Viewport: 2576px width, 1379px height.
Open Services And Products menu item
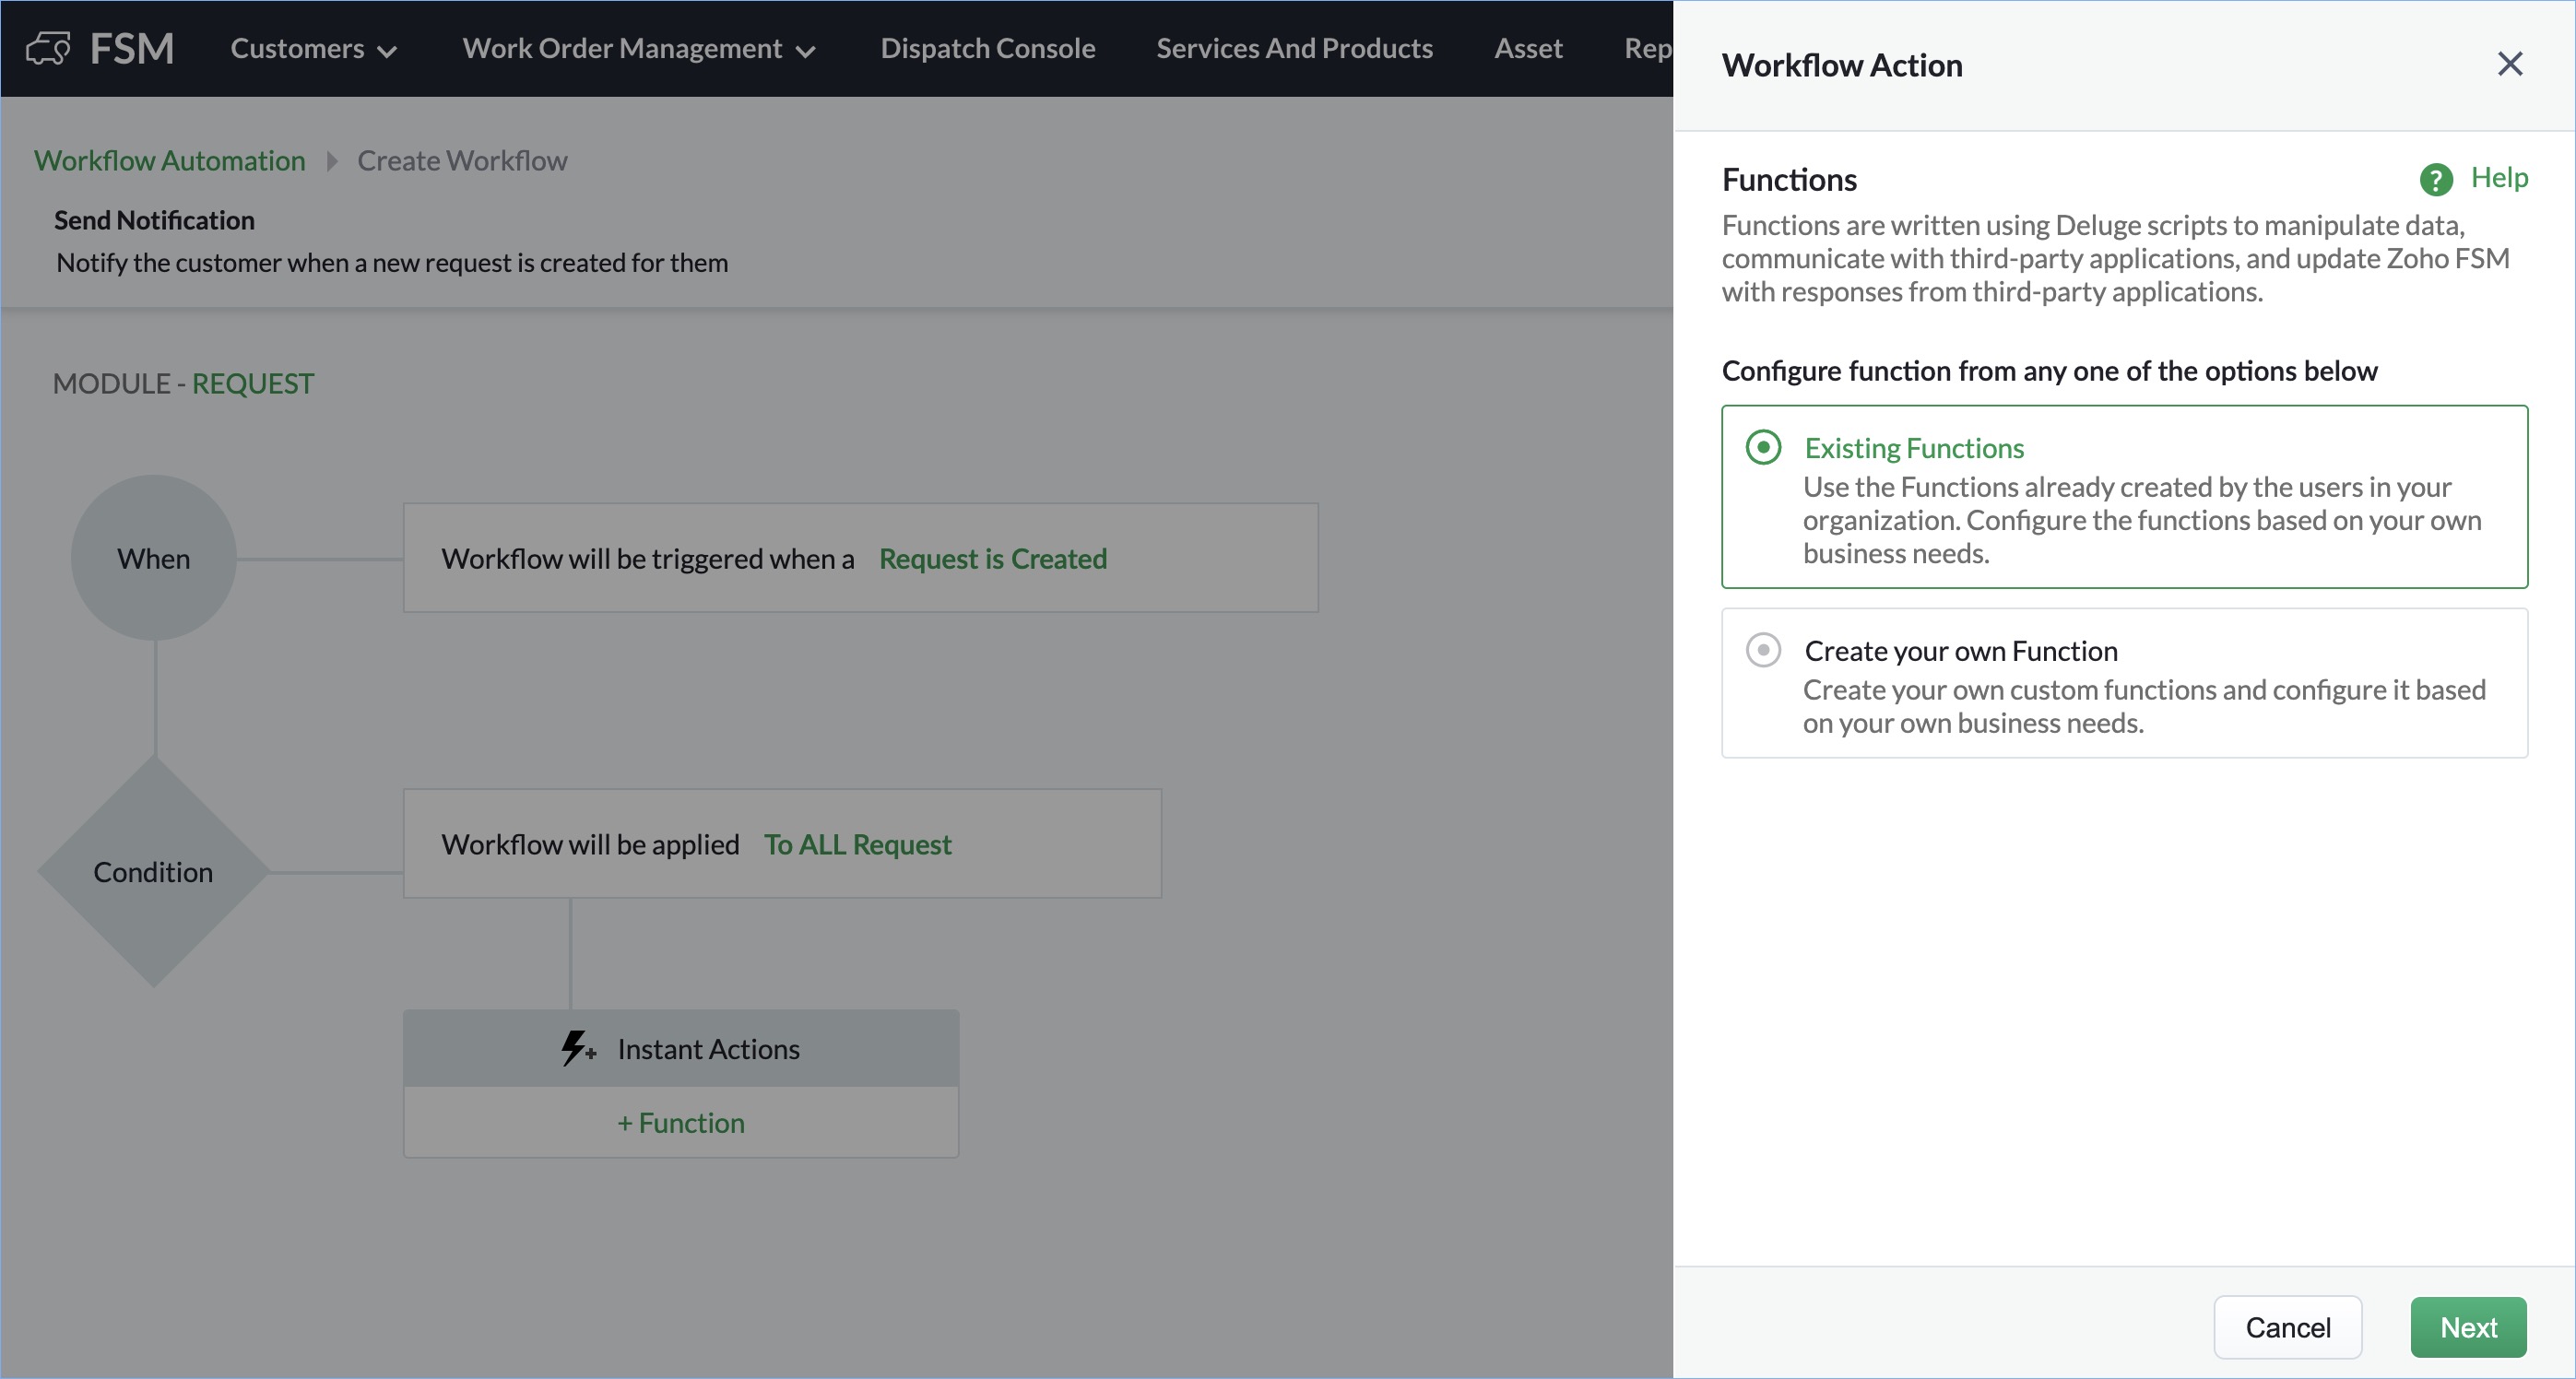pyautogui.click(x=1294, y=49)
